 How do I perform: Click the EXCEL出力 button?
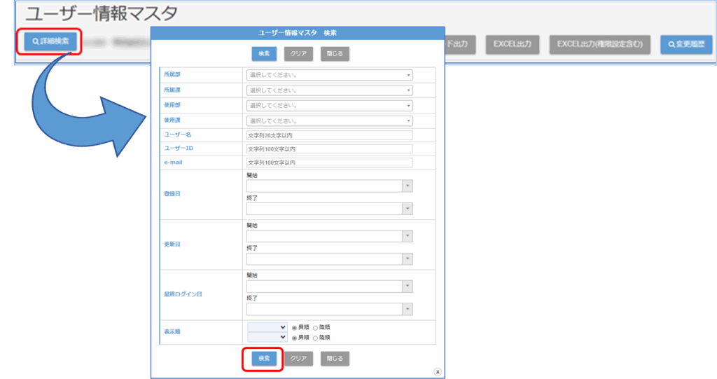point(513,45)
